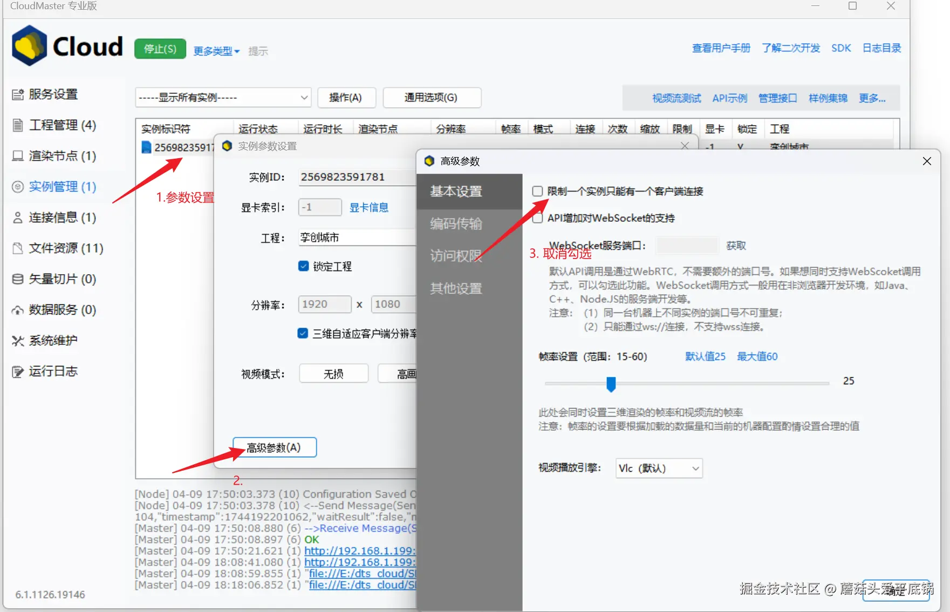Click 获取 next to the WebSocket port

tap(736, 246)
